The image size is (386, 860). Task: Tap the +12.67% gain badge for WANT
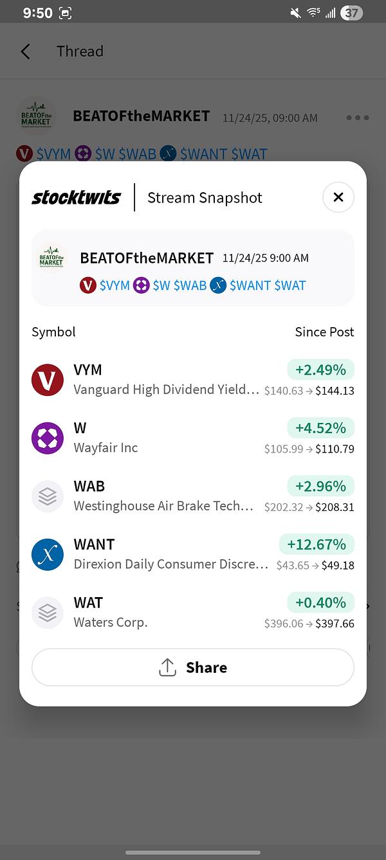click(317, 544)
